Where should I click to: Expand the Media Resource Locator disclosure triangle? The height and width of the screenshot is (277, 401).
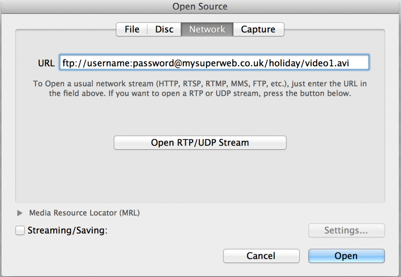pyautogui.click(x=20, y=213)
